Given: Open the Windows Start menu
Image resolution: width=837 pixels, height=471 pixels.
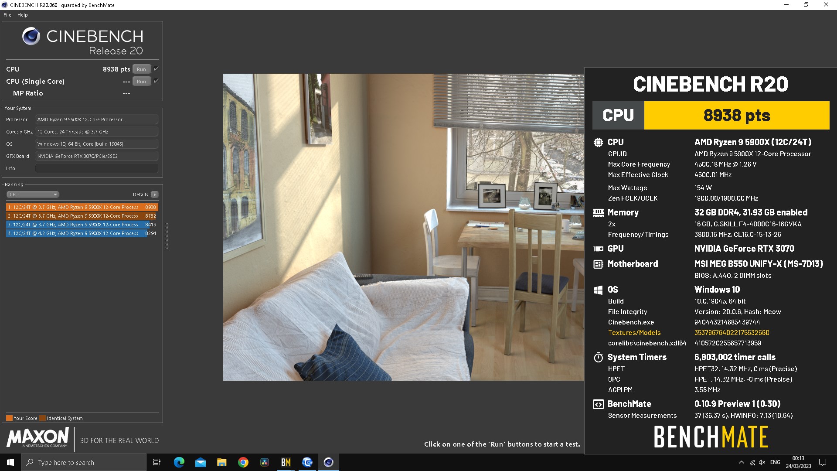Looking at the screenshot, I should (x=10, y=462).
